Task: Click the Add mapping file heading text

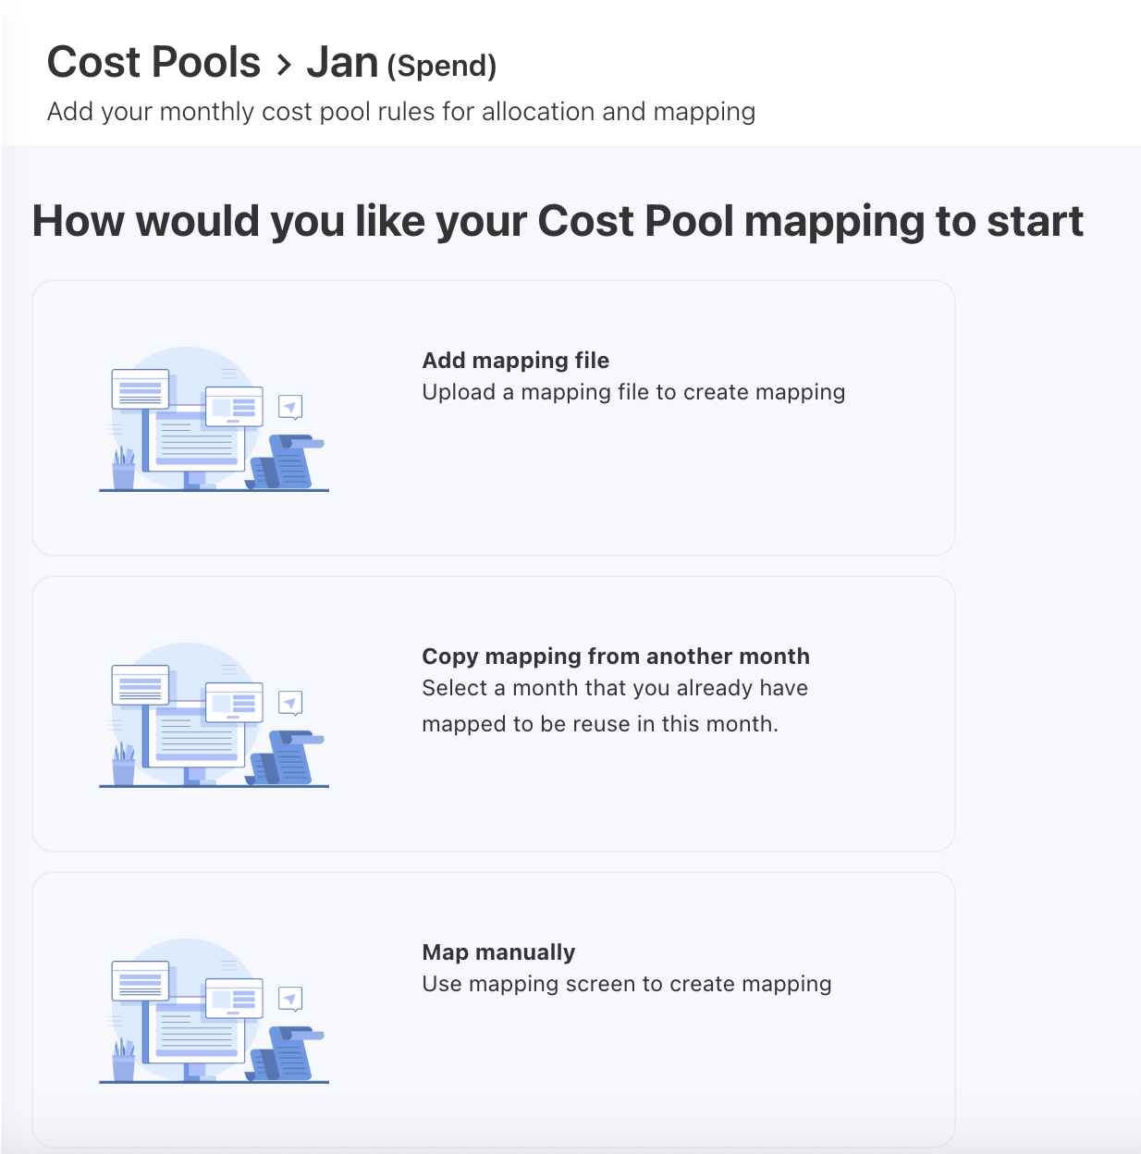Action: tap(515, 361)
